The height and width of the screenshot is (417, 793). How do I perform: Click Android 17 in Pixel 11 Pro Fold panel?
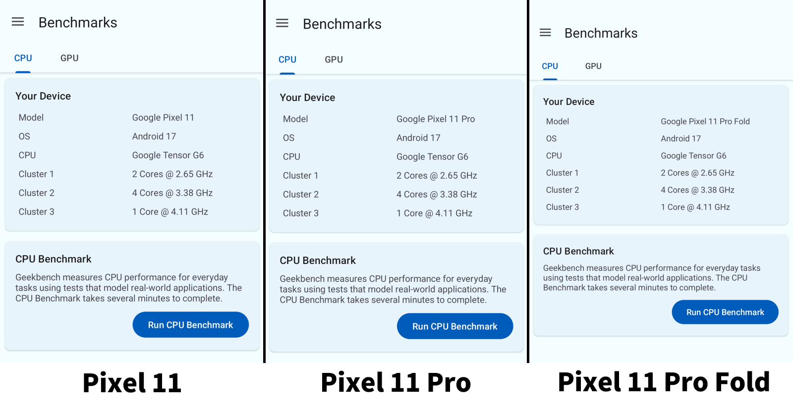click(x=680, y=139)
